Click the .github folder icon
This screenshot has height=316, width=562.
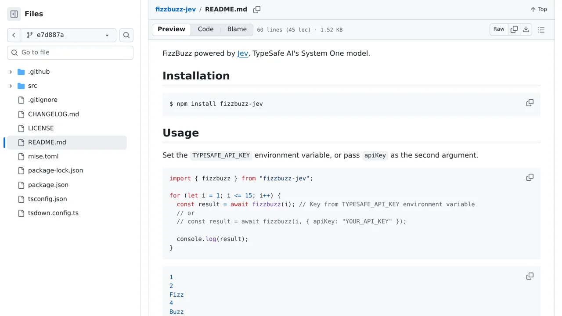tap(21, 72)
